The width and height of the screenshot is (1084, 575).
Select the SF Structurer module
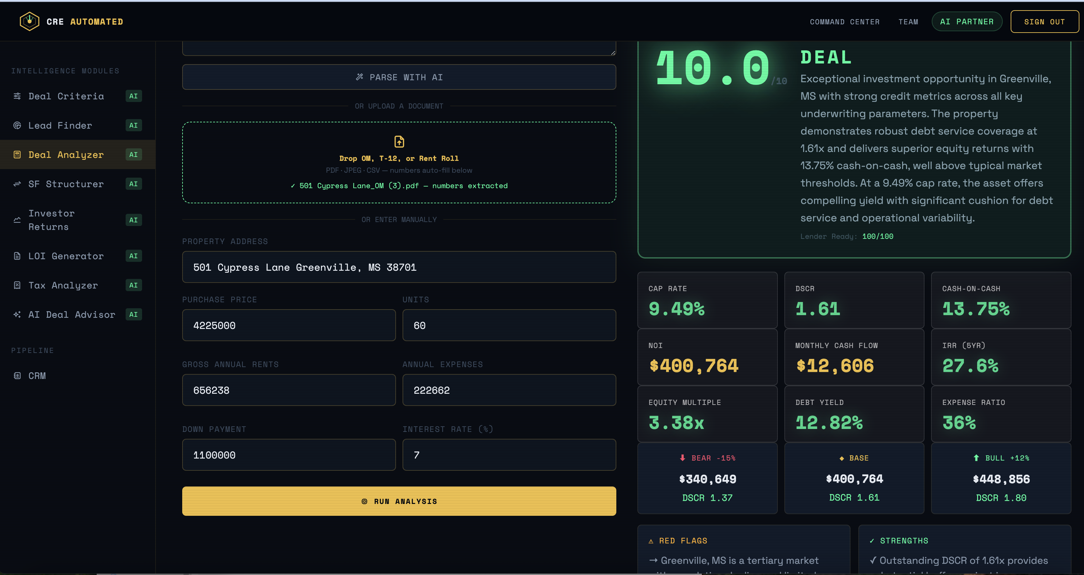click(77, 184)
